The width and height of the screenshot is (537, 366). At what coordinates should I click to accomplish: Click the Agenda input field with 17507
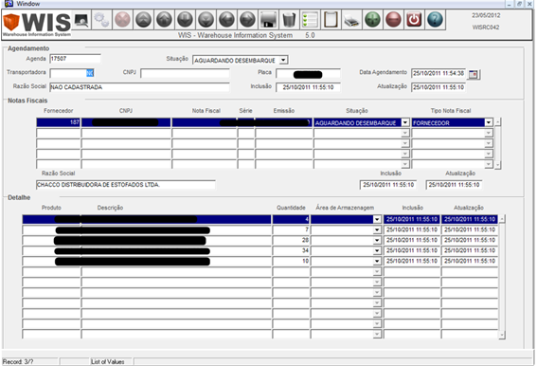coord(76,59)
